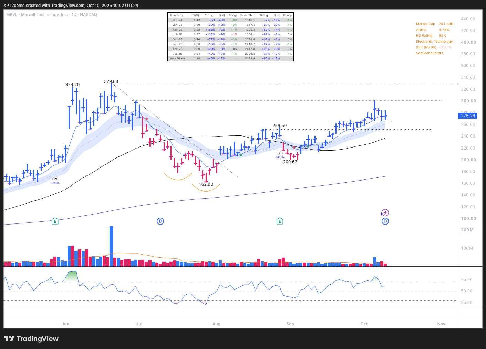Click the 254.60 price label
The image size is (486, 349).
click(279, 126)
